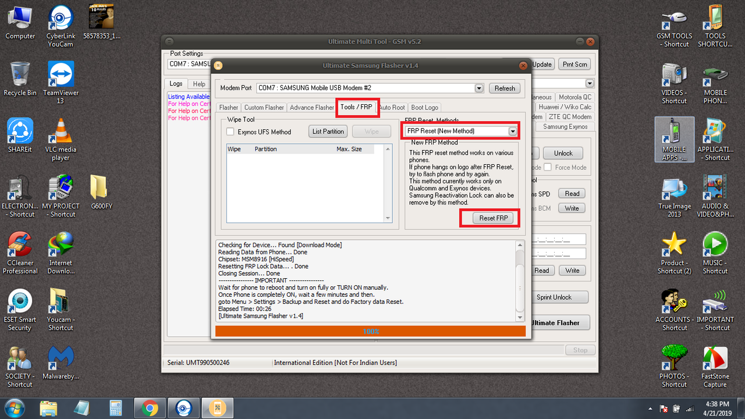Select the MOBILE APPS desktop icon
The image size is (745, 419).
tap(674, 140)
